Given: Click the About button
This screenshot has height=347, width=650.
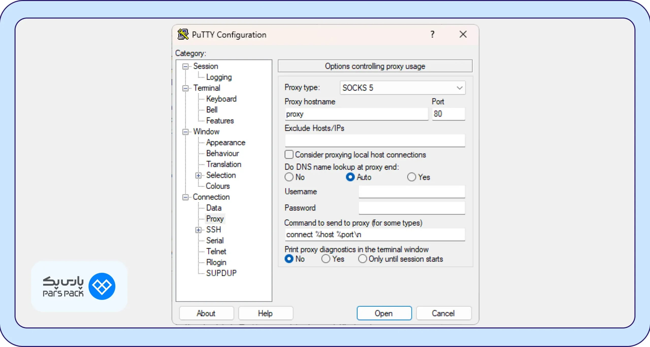Looking at the screenshot, I should (206, 313).
